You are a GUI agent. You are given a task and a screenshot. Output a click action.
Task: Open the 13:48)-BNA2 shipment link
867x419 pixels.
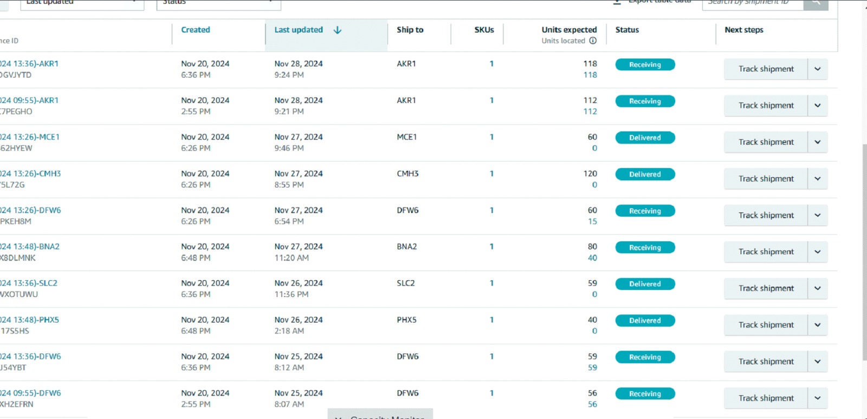tap(30, 247)
